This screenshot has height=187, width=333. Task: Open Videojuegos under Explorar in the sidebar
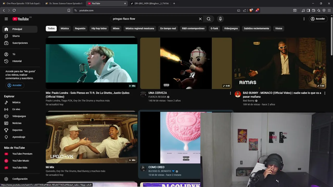click(20, 116)
